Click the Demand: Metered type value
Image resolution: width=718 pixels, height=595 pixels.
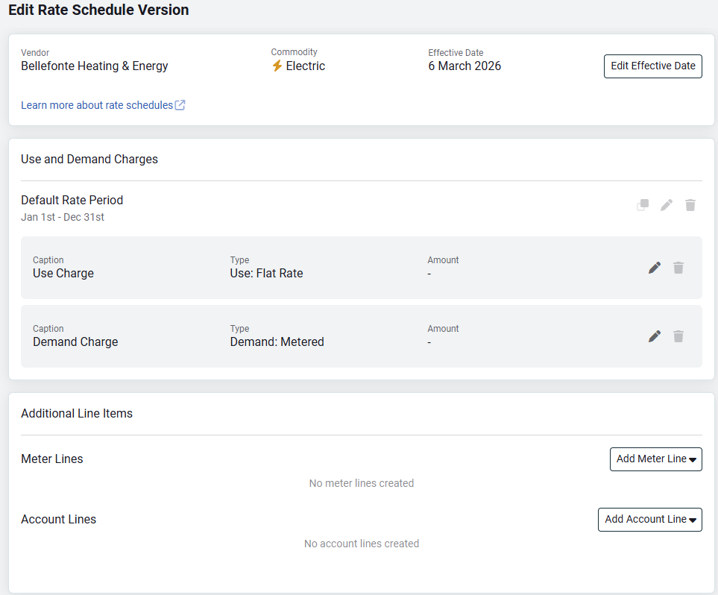click(277, 342)
